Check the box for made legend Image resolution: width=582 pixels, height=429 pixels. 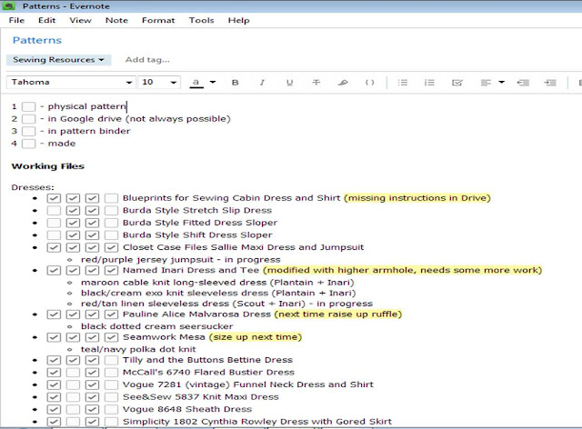coord(28,144)
